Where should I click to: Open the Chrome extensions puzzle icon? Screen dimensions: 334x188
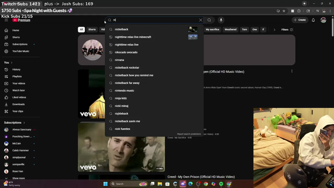click(x=299, y=11)
